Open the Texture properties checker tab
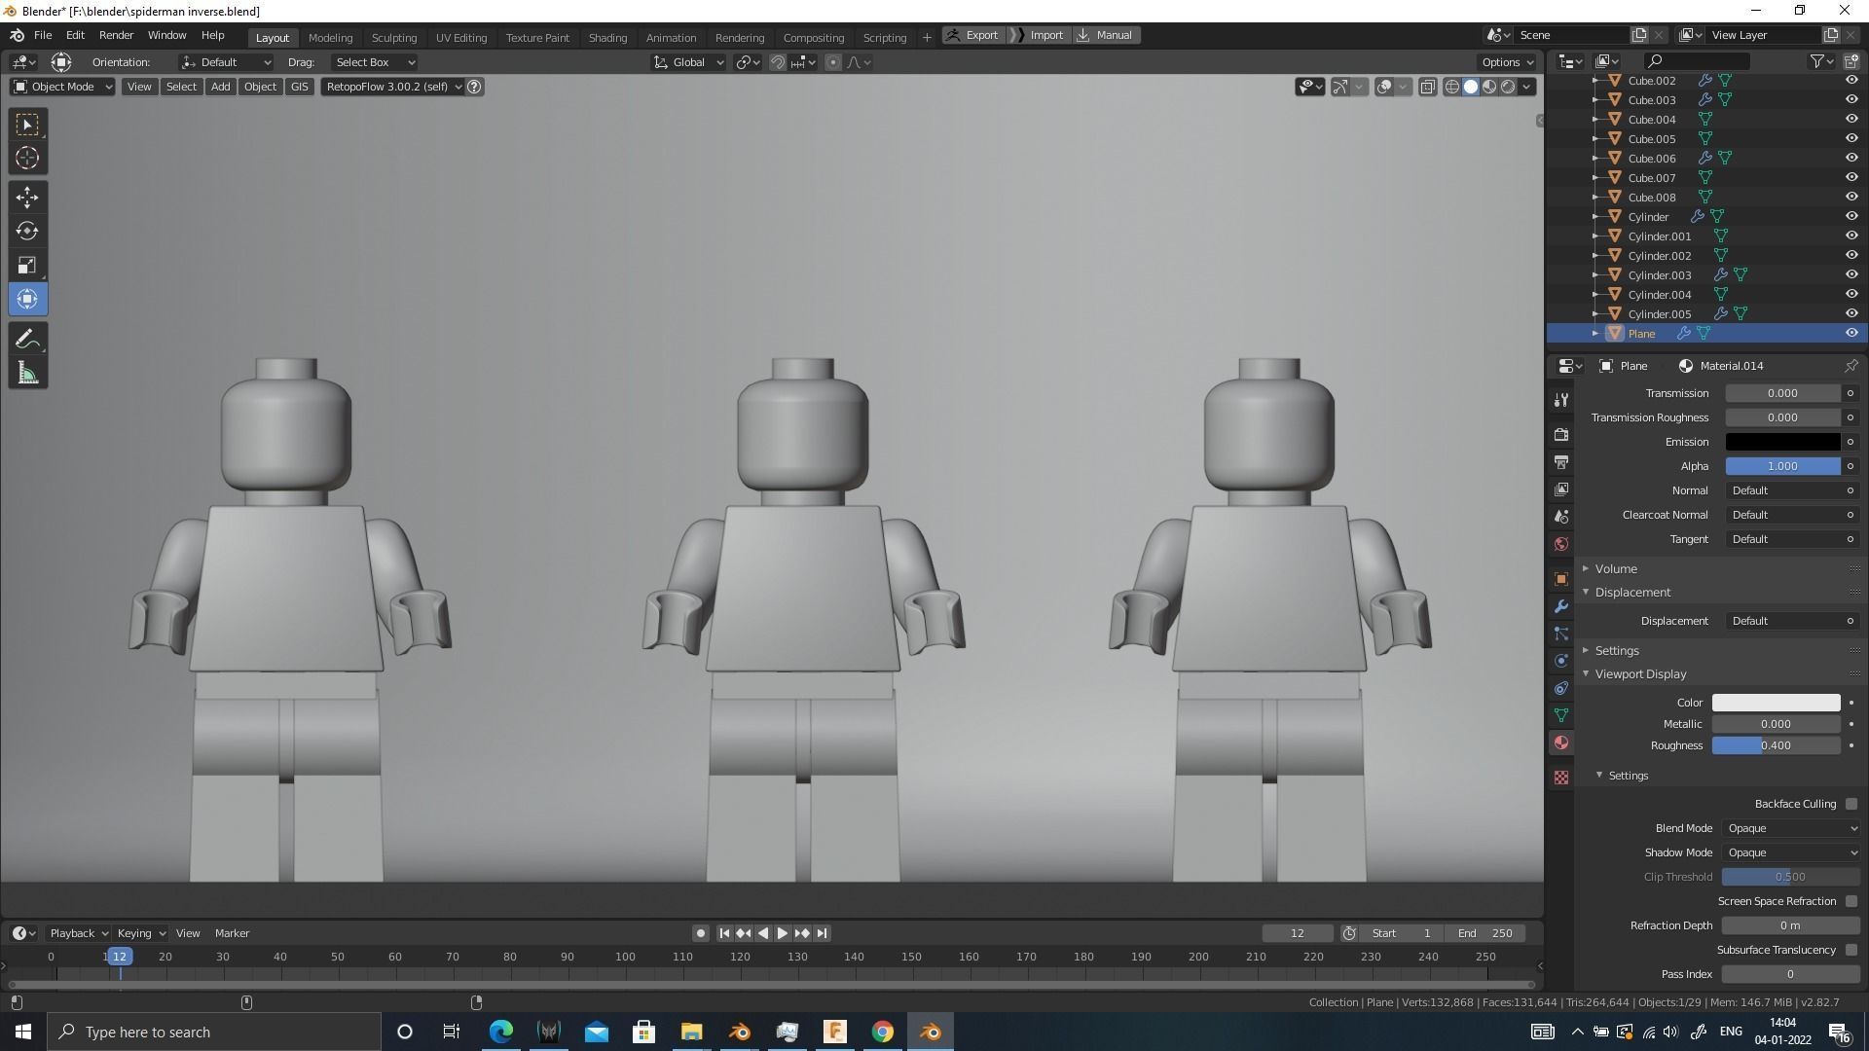The width and height of the screenshot is (1869, 1051). pyautogui.click(x=1561, y=778)
